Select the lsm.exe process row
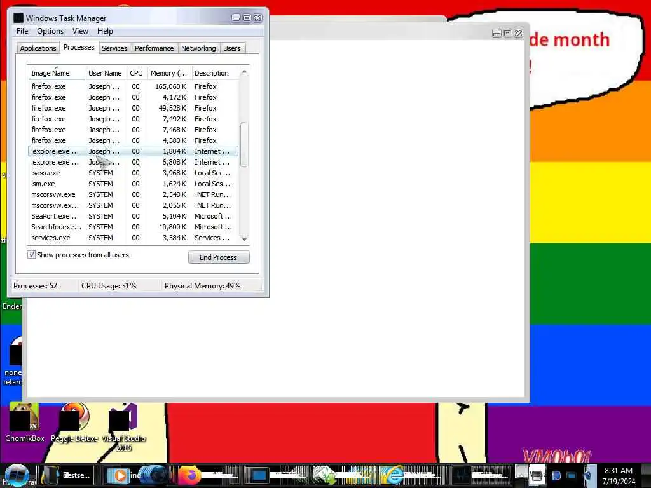651x488 pixels. point(134,184)
